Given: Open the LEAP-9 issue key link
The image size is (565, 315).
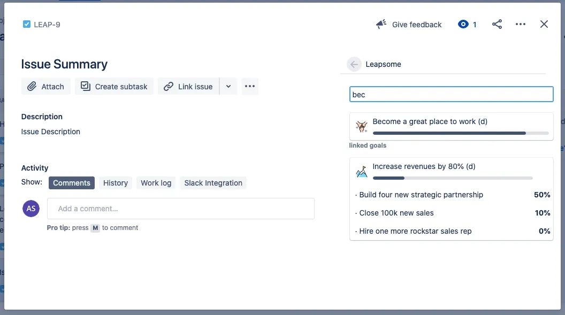Looking at the screenshot, I should point(47,25).
